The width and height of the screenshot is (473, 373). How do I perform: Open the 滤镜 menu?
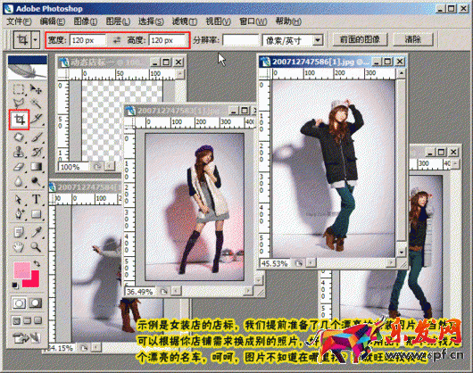point(185,21)
